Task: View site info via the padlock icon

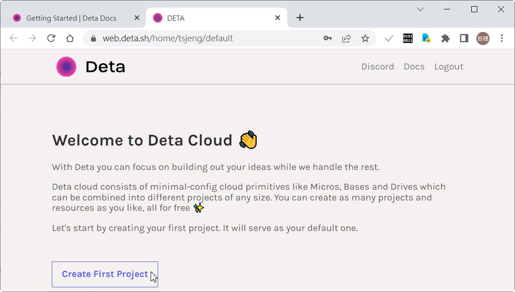Action: (x=93, y=38)
